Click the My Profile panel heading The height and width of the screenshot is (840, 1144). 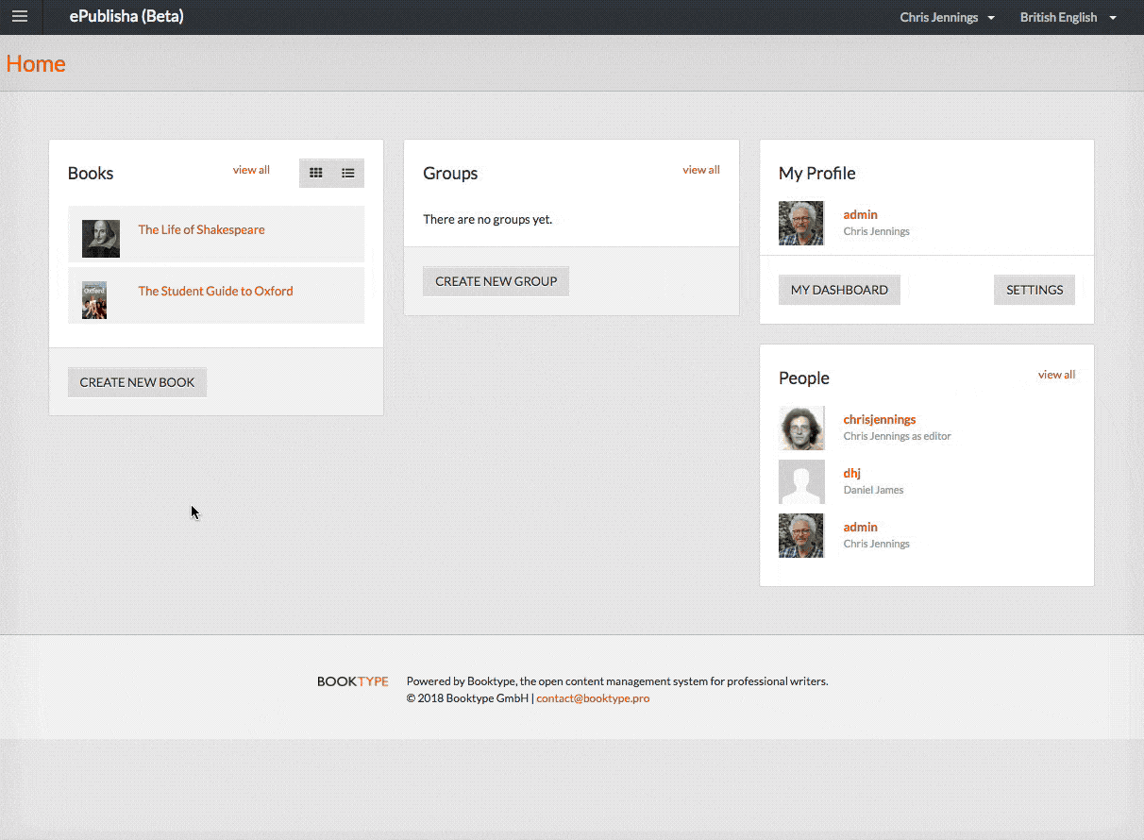pos(817,174)
